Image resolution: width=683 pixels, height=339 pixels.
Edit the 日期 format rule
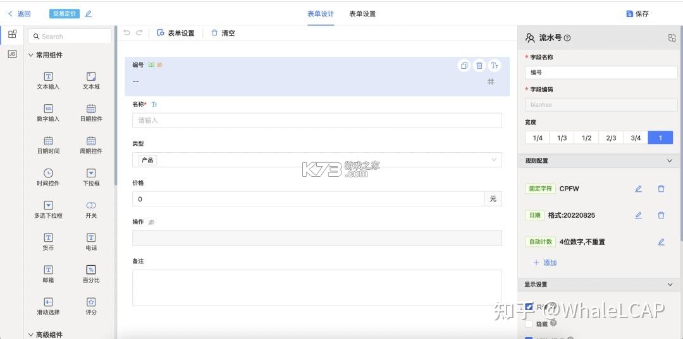[638, 215]
